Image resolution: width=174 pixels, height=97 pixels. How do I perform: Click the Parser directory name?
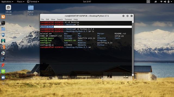click(x=101, y=34)
